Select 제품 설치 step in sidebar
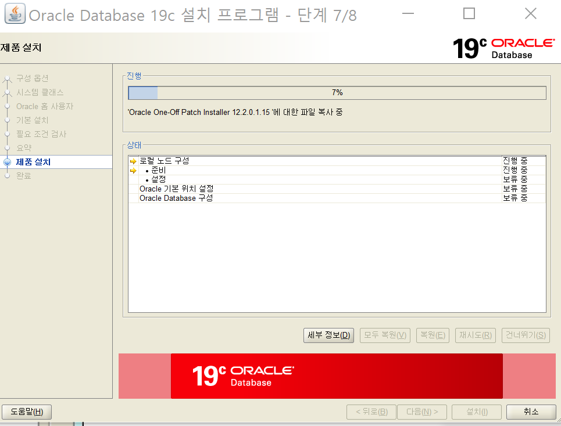Screen dimensions: 561x426 pyautogui.click(x=33, y=162)
